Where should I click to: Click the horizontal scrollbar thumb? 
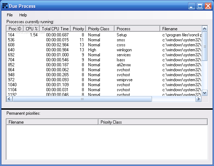pyautogui.click(x=82, y=99)
